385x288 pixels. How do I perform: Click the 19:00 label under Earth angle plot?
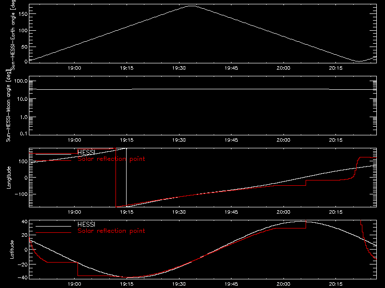(75, 68)
